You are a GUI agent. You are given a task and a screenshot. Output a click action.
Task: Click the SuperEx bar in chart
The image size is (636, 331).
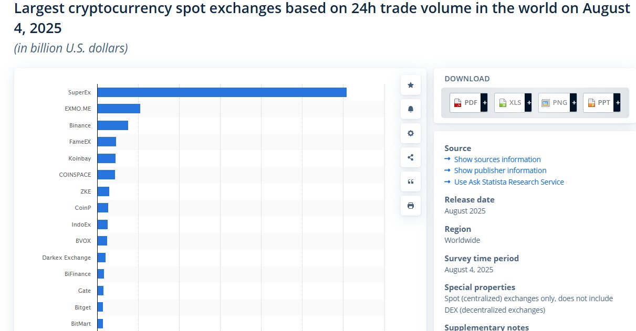point(222,92)
